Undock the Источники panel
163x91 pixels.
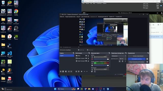click(x=89, y=53)
